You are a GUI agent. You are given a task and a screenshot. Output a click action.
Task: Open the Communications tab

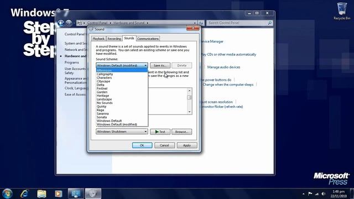click(148, 39)
